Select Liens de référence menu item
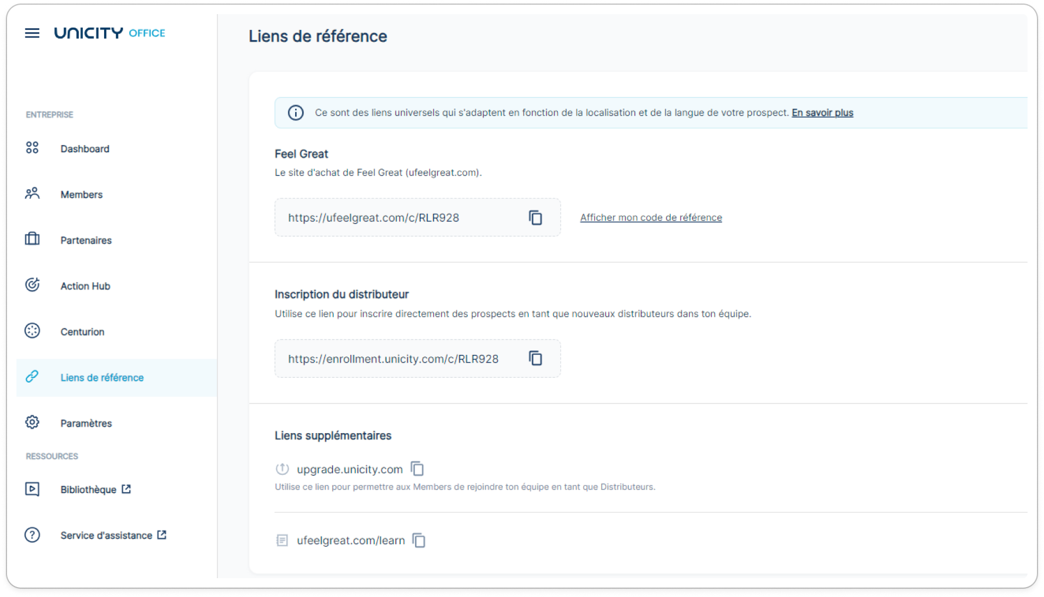1044x597 pixels. [x=116, y=378]
